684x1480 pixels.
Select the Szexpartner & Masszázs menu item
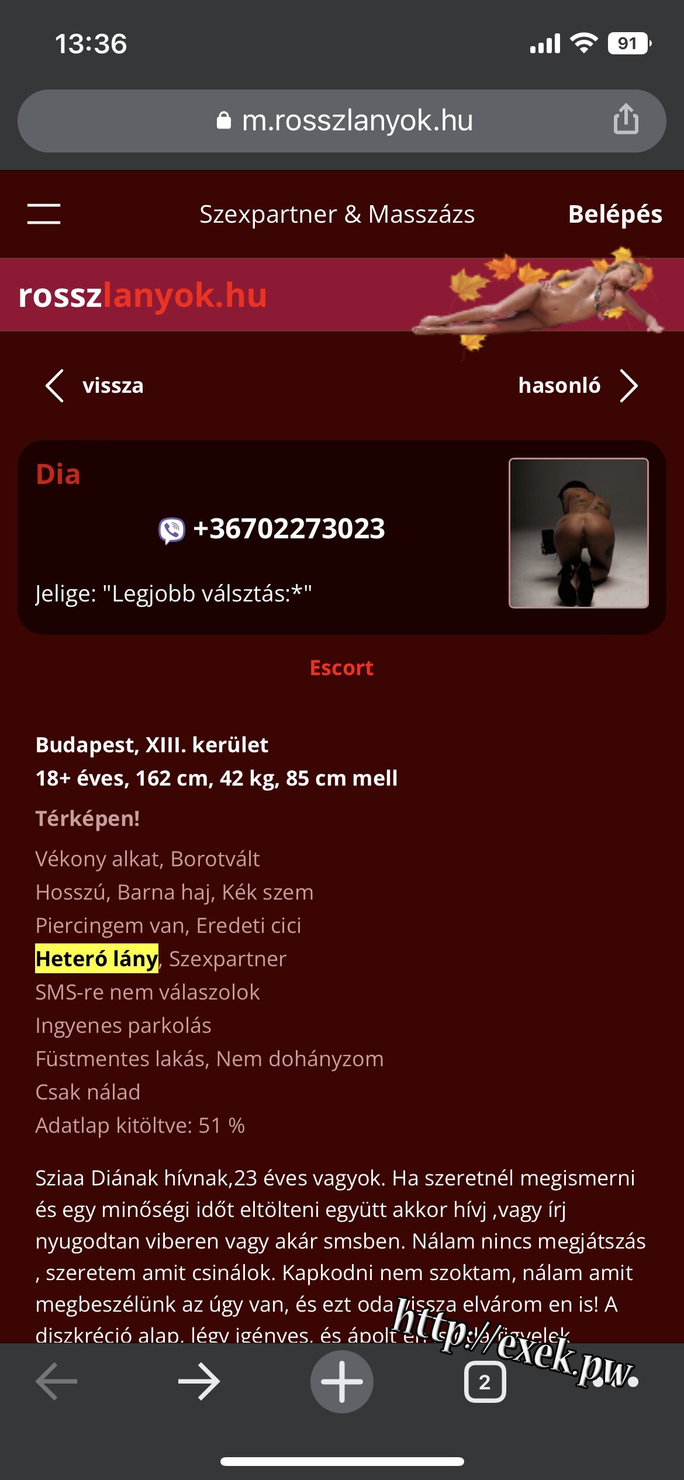pyautogui.click(x=337, y=215)
